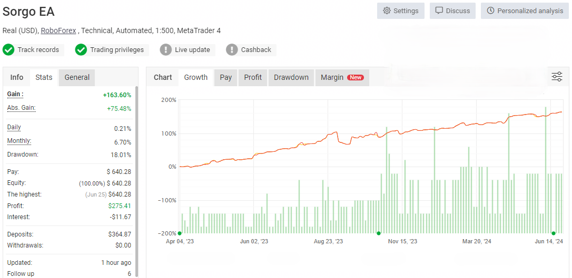
Task: Open the RoboForex broker link
Action: click(x=59, y=30)
